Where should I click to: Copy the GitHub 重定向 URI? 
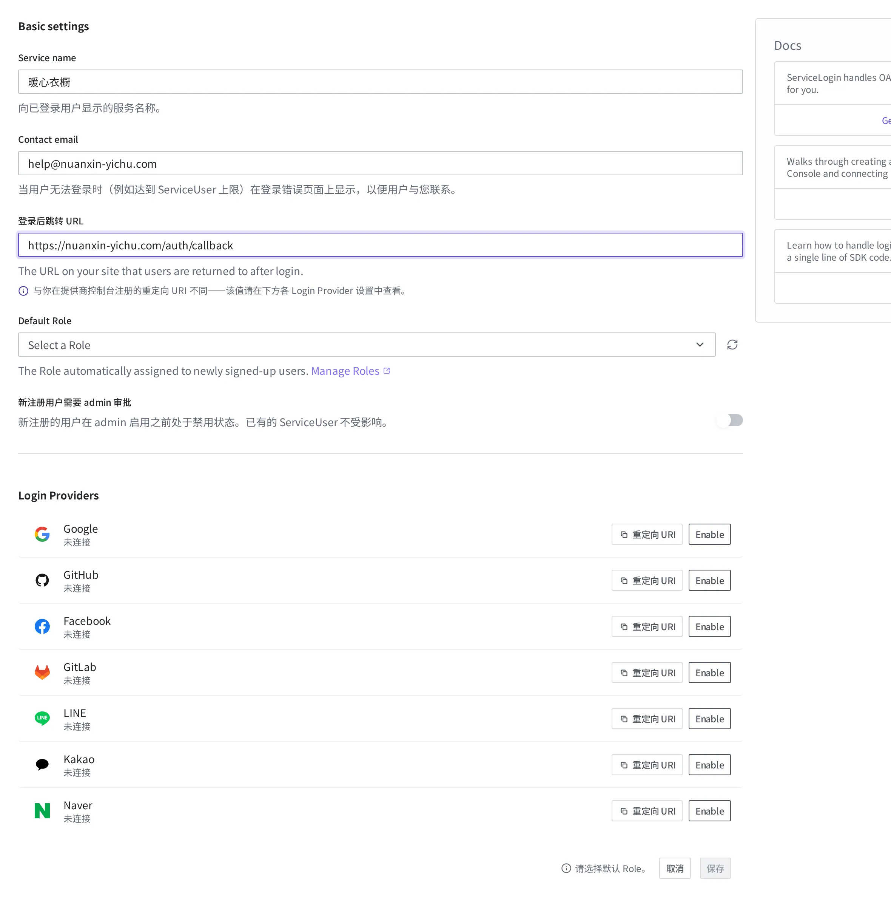tap(647, 580)
